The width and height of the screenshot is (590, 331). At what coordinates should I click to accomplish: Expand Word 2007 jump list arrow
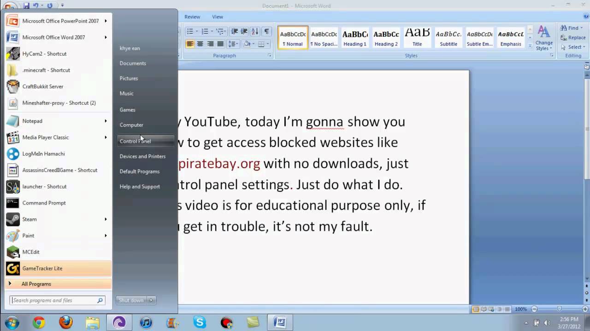click(x=106, y=37)
